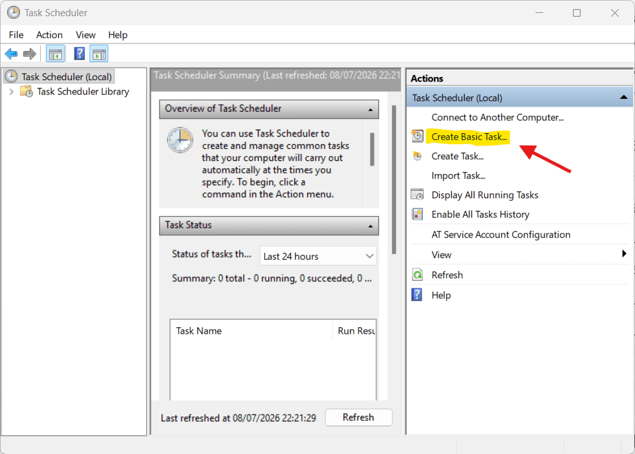Image resolution: width=635 pixels, height=454 pixels.
Task: Open the View submenu arrow in Actions
Action: (624, 254)
